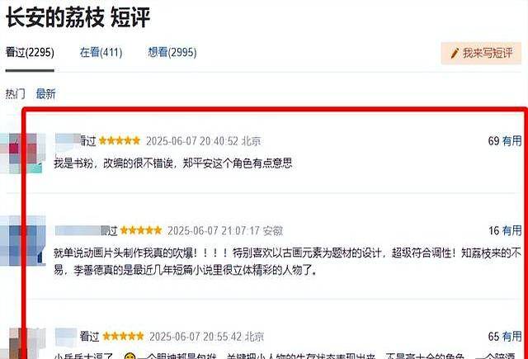Image resolution: width=528 pixels, height=359 pixels.
Task: Click the third review's five-star rating
Action: coord(123,336)
